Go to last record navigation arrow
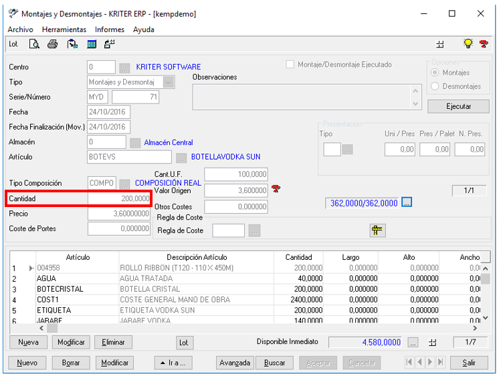This screenshot has width=499, height=376. (441, 362)
